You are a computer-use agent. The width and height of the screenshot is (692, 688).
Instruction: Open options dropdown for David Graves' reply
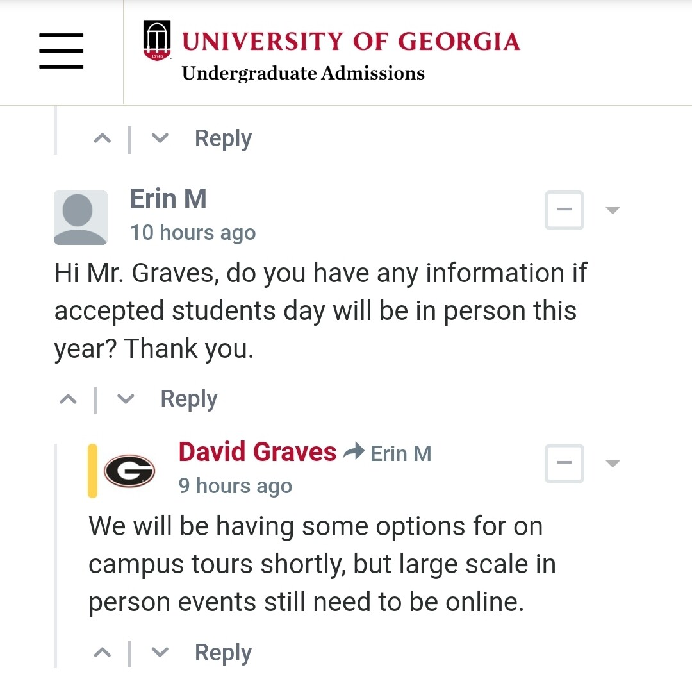[613, 463]
